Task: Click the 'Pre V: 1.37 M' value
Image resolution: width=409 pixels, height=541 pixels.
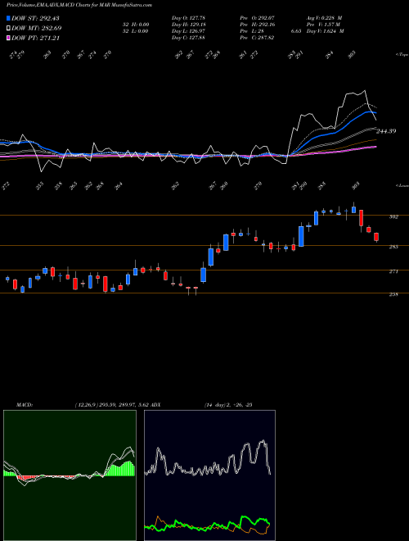Action: [325, 25]
